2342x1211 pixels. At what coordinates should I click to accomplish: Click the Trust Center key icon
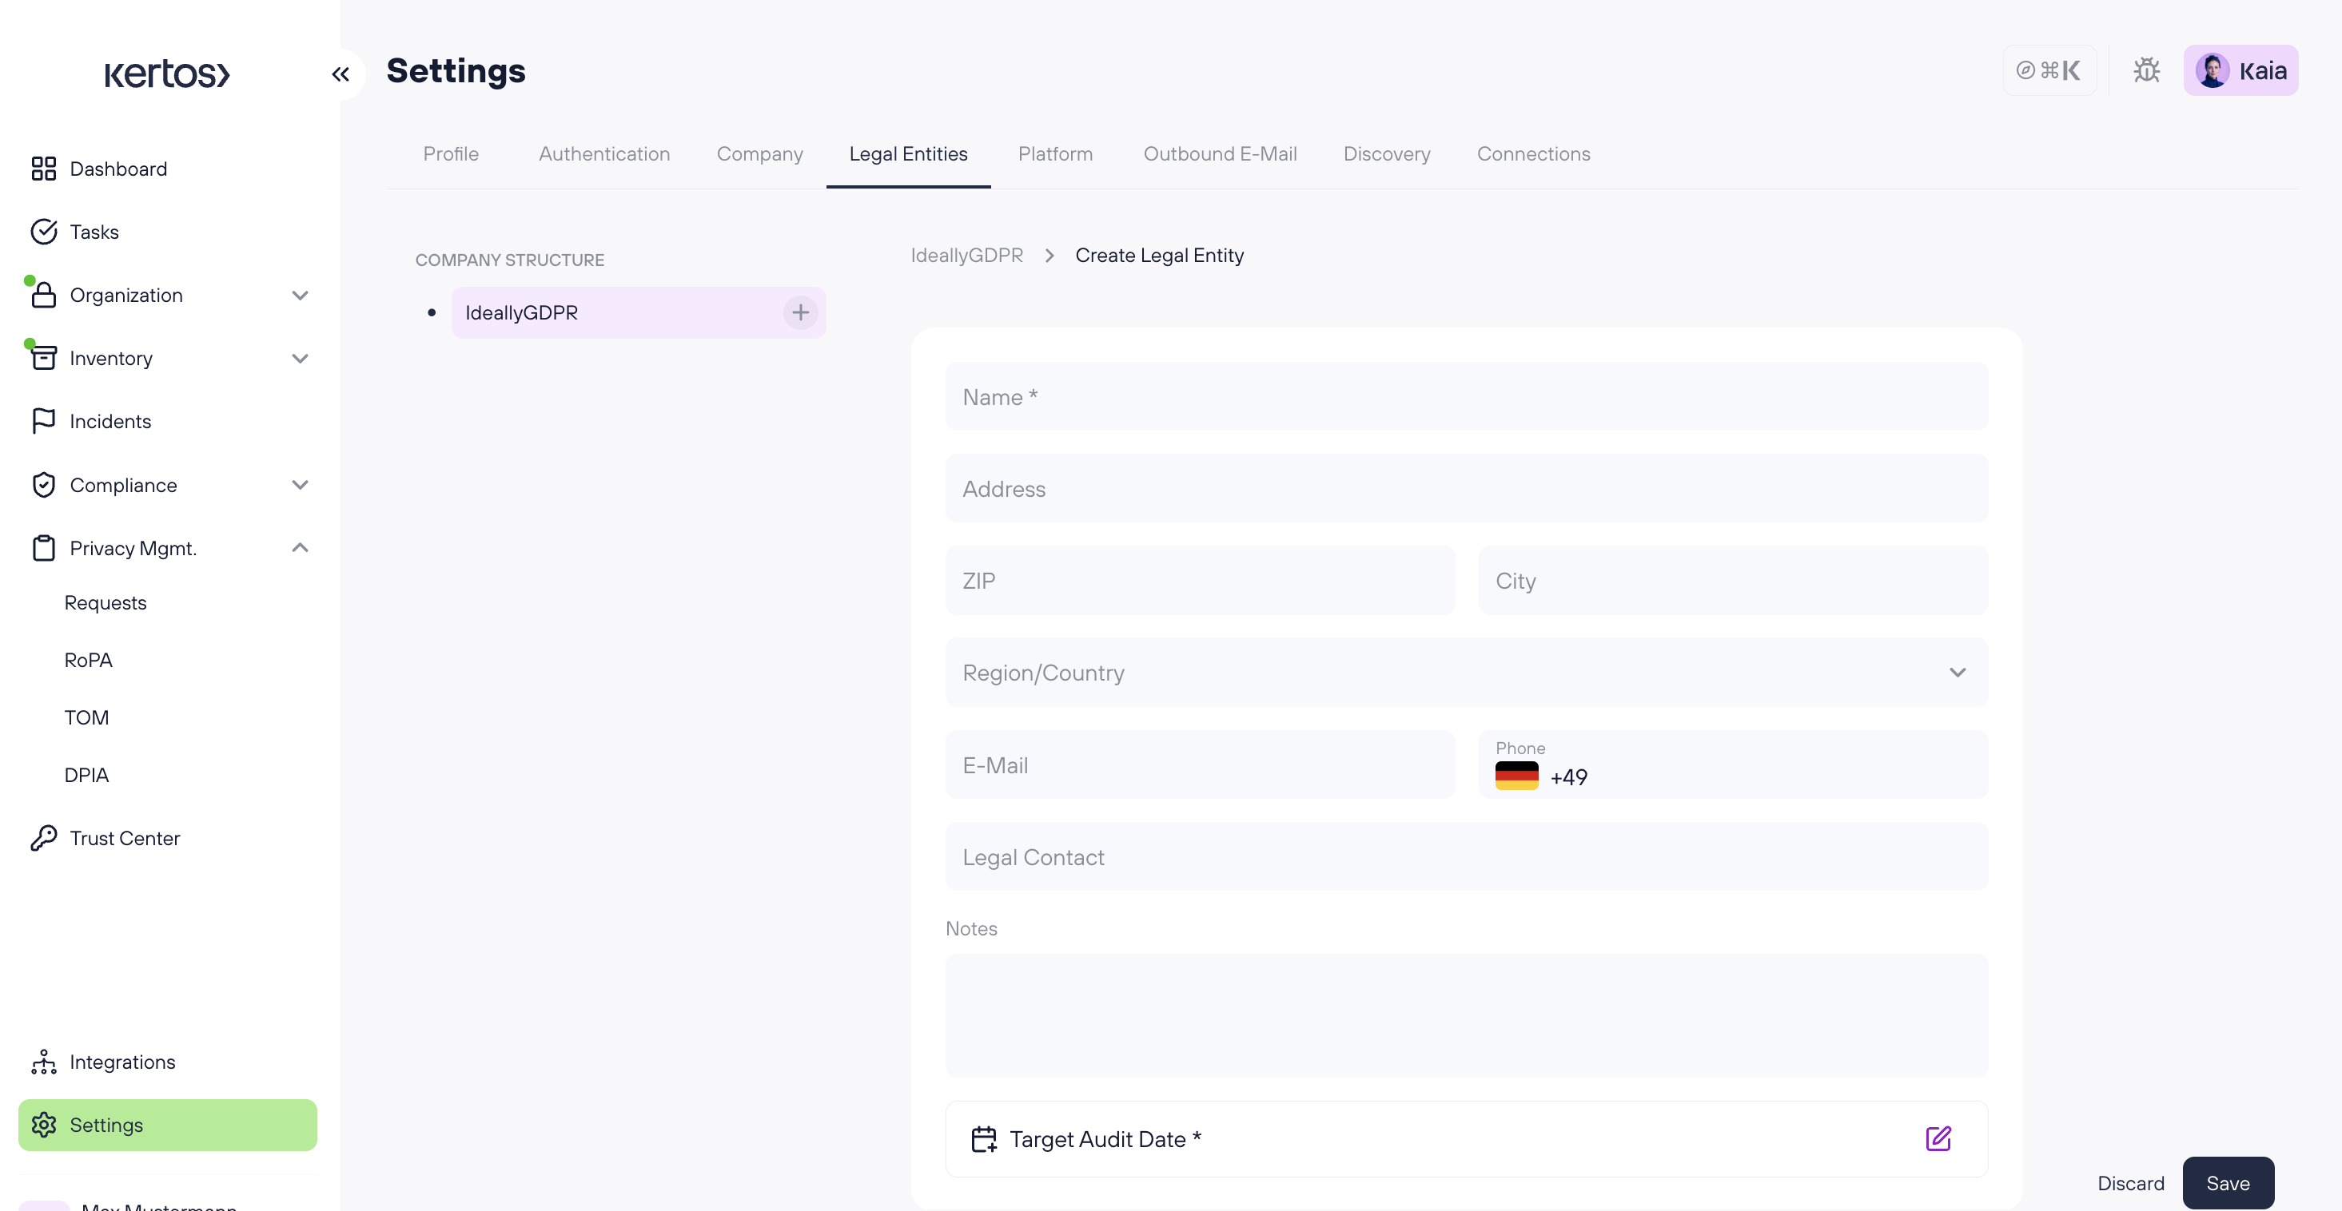pos(44,838)
